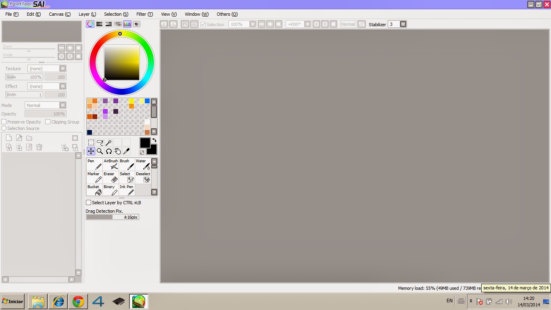Select the Magnifier zoom tool
The image size is (551, 310).
(x=100, y=151)
